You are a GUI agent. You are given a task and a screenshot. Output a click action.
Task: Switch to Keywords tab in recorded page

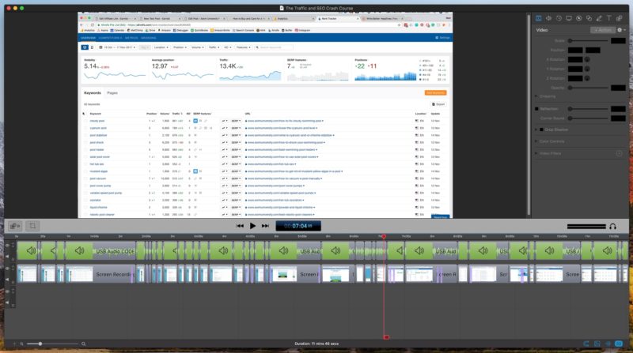point(93,92)
